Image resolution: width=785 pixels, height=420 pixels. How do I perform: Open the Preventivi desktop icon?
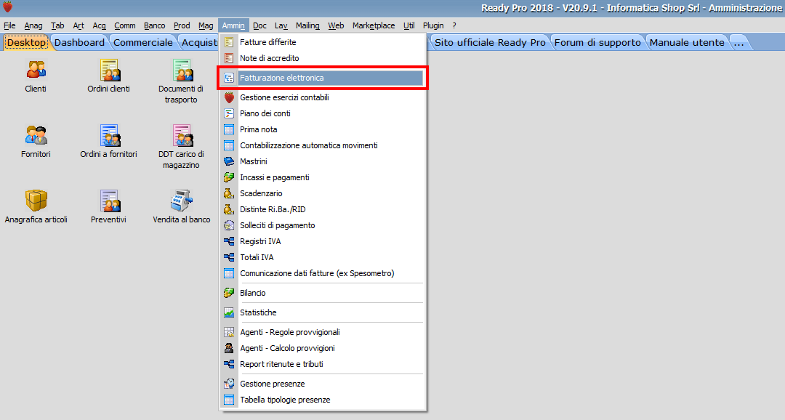coord(109,201)
